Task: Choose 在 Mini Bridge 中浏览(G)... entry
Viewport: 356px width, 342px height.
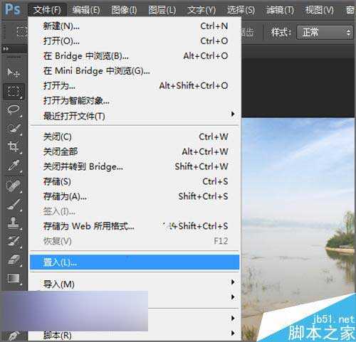Action: coord(135,70)
